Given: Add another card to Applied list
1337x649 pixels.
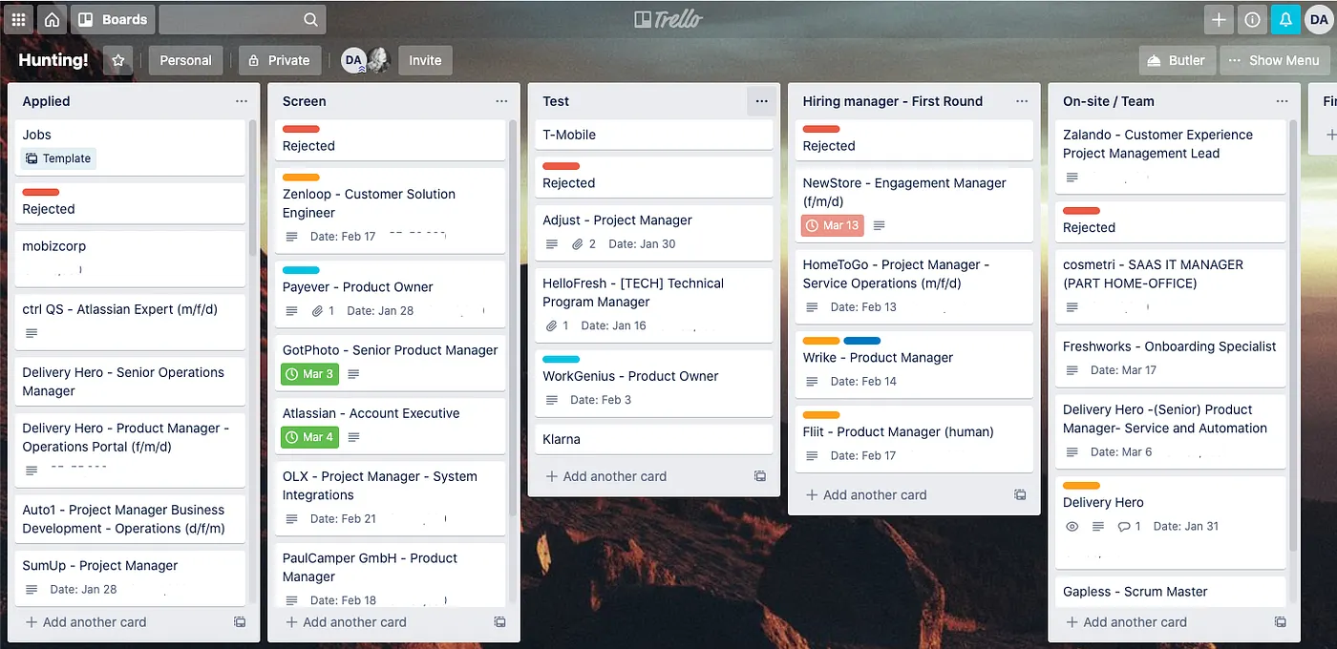Looking at the screenshot, I should pyautogui.click(x=86, y=622).
